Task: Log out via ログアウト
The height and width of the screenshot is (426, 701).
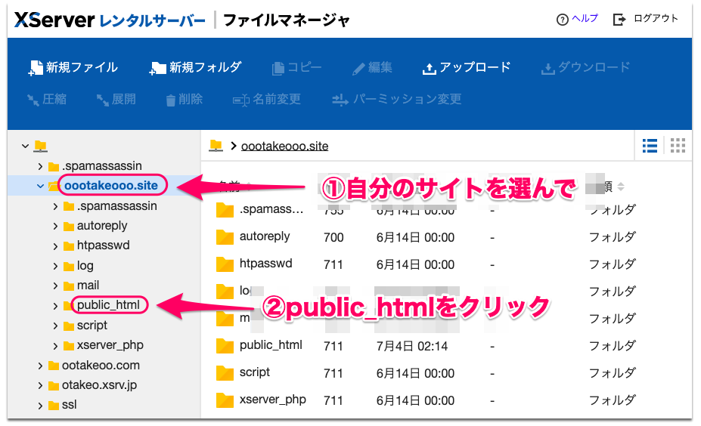Action: pos(646,19)
